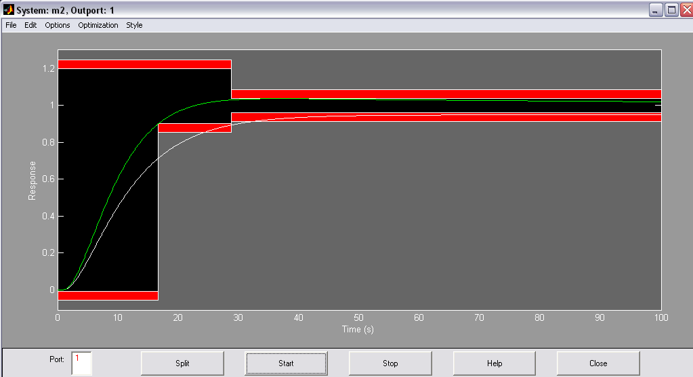Image resolution: width=693 pixels, height=377 pixels.
Task: Click Start to begin optimization
Action: click(286, 363)
